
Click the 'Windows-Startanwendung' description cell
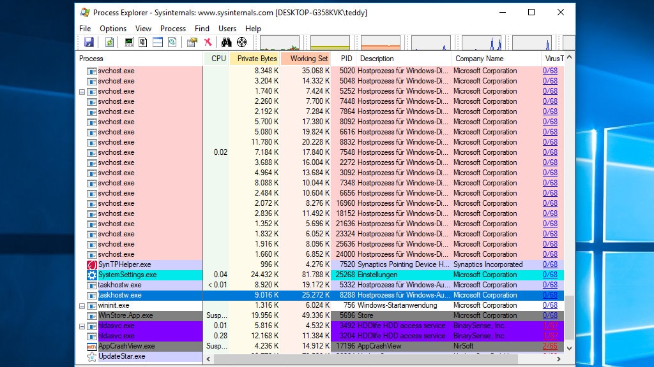(x=397, y=305)
